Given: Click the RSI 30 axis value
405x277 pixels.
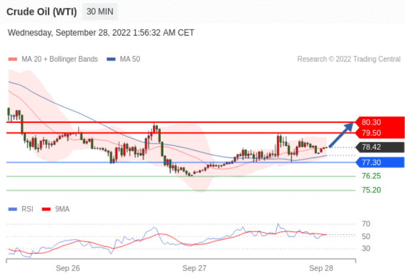Looking at the screenshot, I should [x=366, y=249].
